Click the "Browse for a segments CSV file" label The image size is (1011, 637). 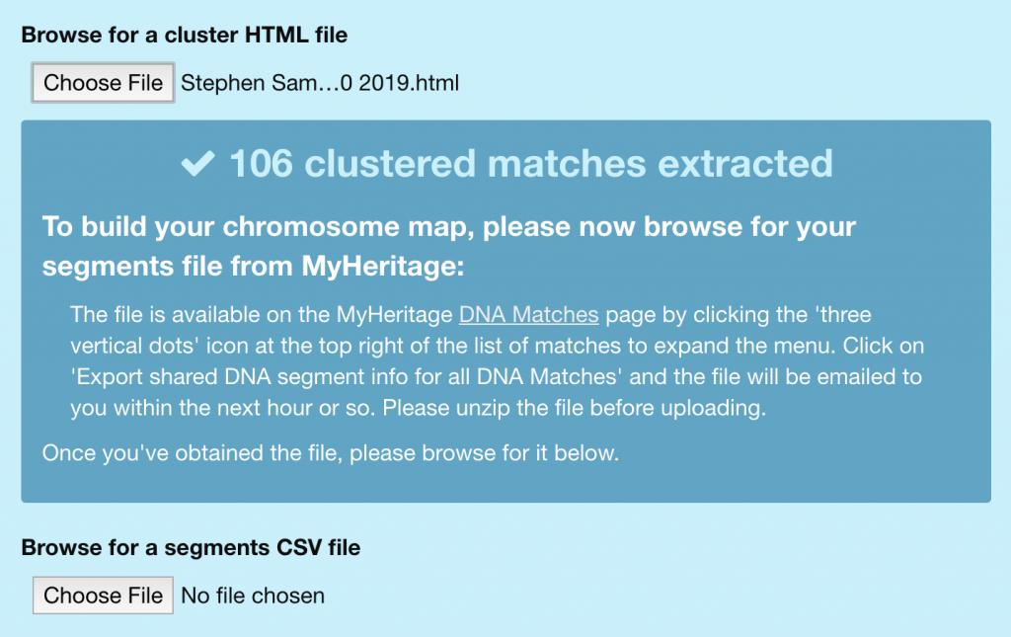(x=191, y=547)
